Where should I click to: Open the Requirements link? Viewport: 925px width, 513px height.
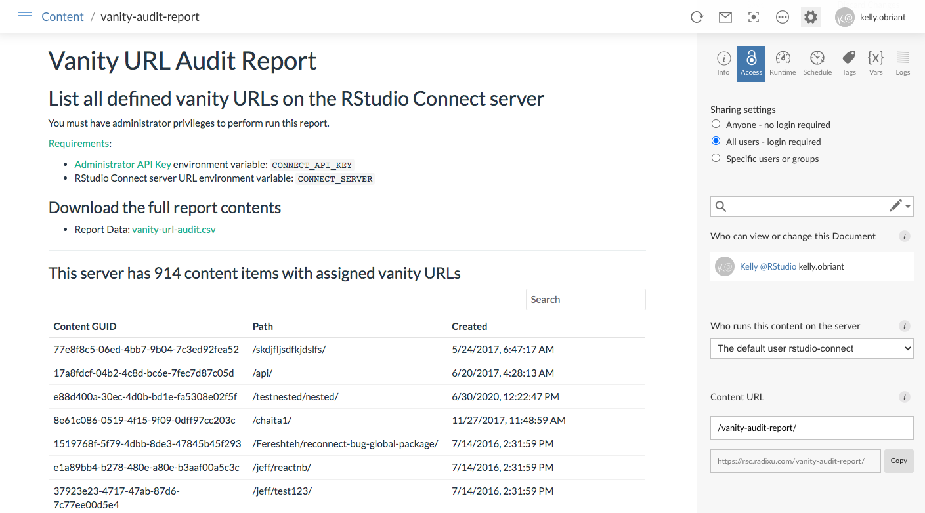[79, 143]
